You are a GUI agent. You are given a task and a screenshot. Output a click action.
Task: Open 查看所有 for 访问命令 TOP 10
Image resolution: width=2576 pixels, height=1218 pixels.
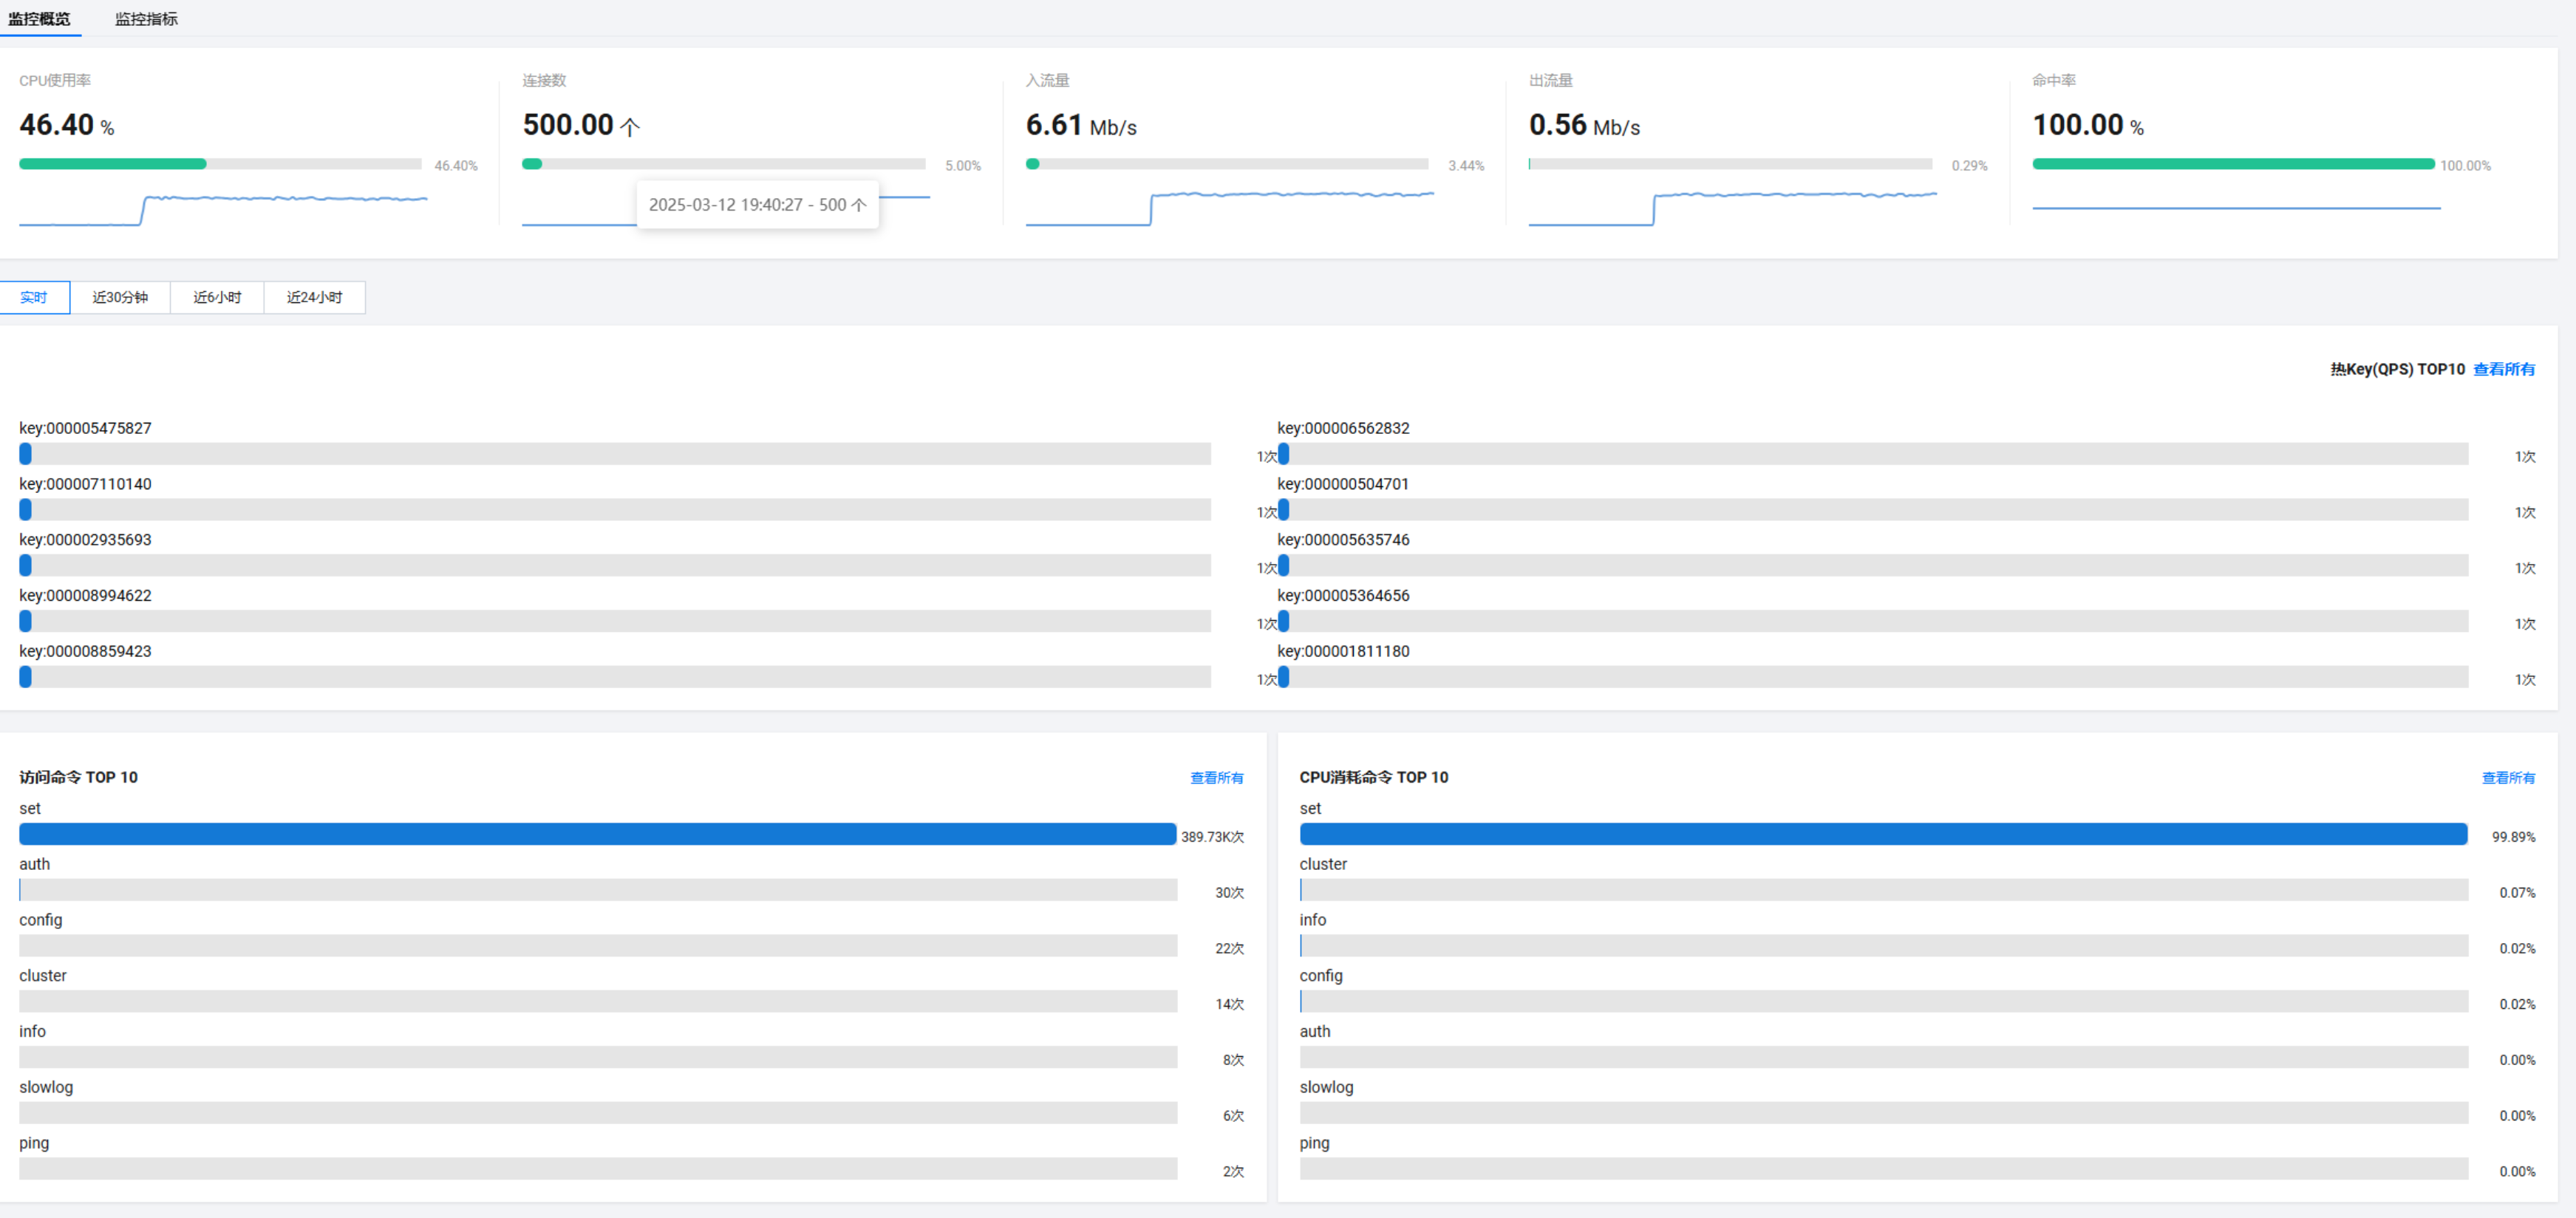coord(1216,777)
